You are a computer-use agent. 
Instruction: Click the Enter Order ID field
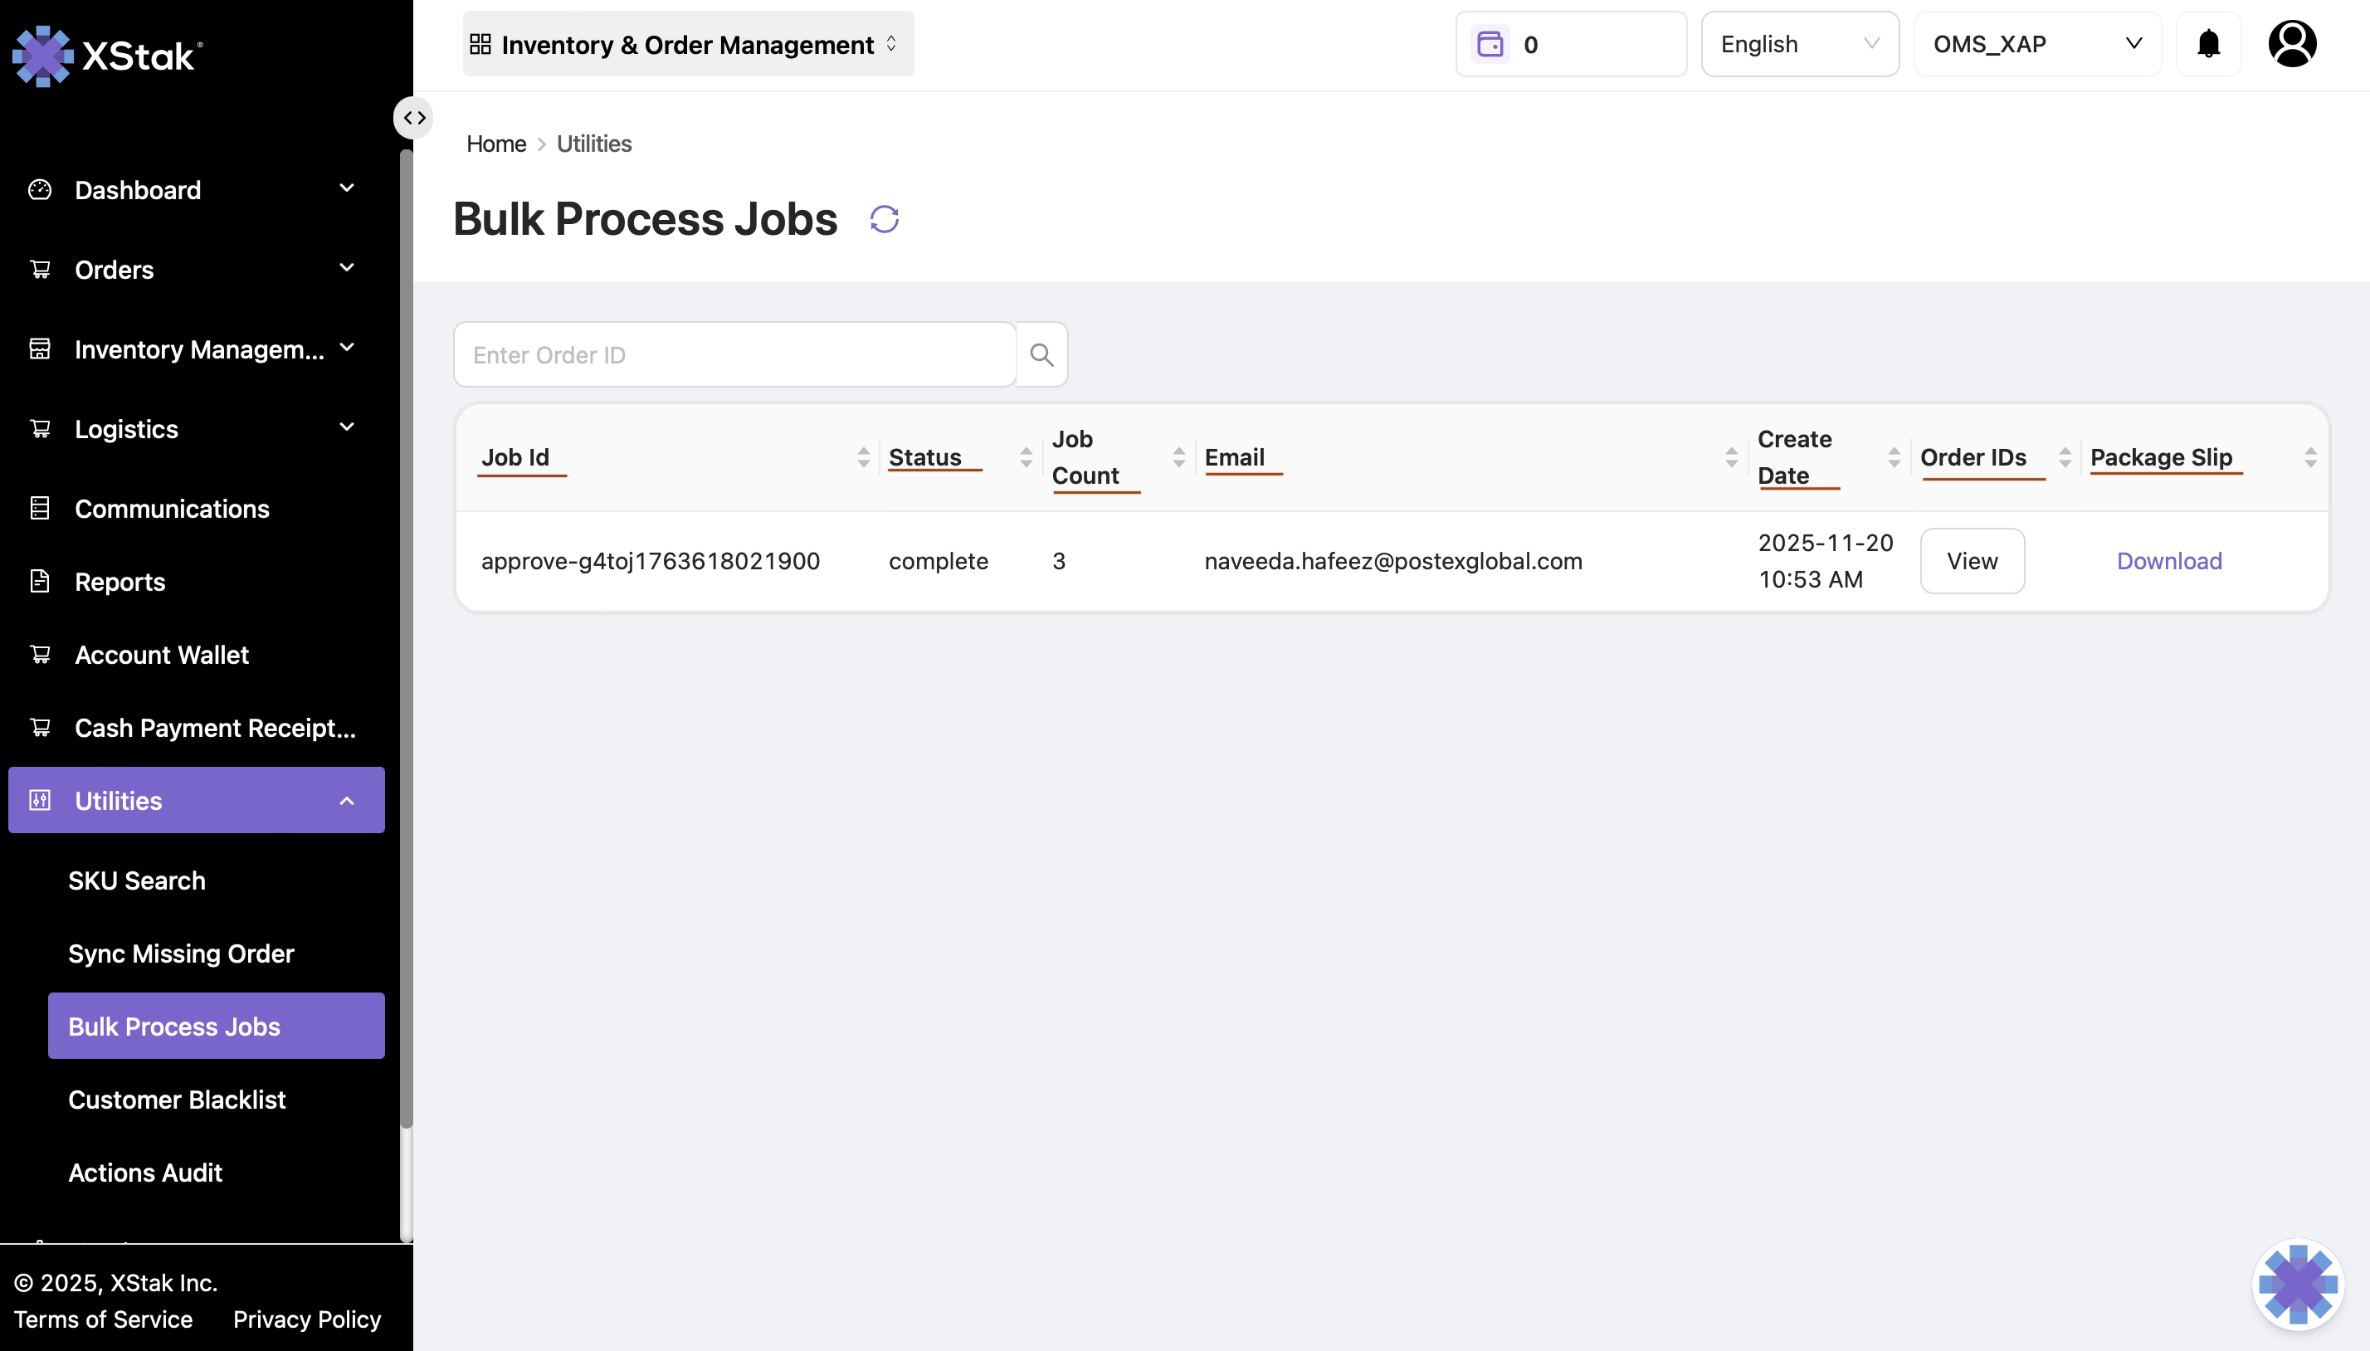[x=734, y=354]
